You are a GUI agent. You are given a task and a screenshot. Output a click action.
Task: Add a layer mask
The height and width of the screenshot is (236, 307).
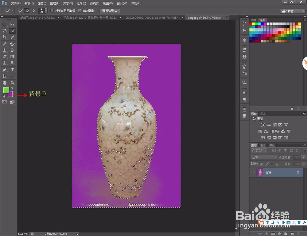[273, 234]
